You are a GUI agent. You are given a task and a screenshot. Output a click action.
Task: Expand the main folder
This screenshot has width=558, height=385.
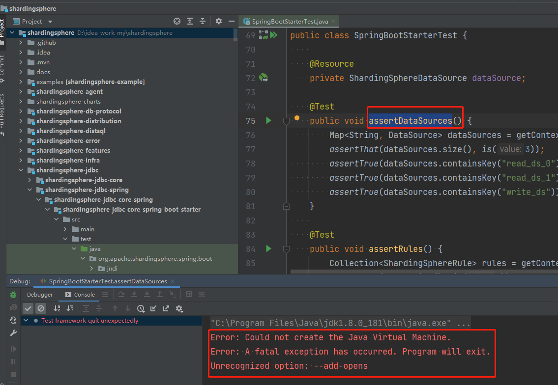click(65, 229)
